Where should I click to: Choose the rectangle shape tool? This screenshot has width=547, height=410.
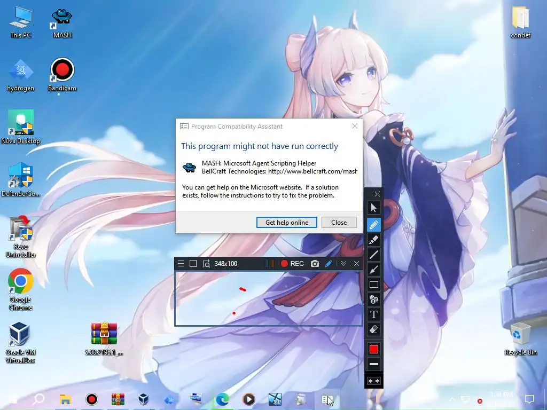coord(373,285)
